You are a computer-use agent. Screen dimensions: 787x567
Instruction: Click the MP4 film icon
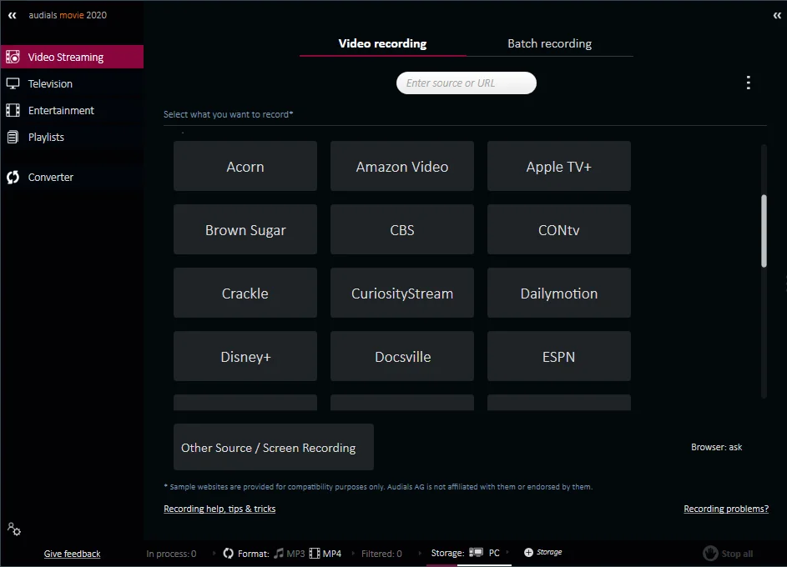coord(314,553)
